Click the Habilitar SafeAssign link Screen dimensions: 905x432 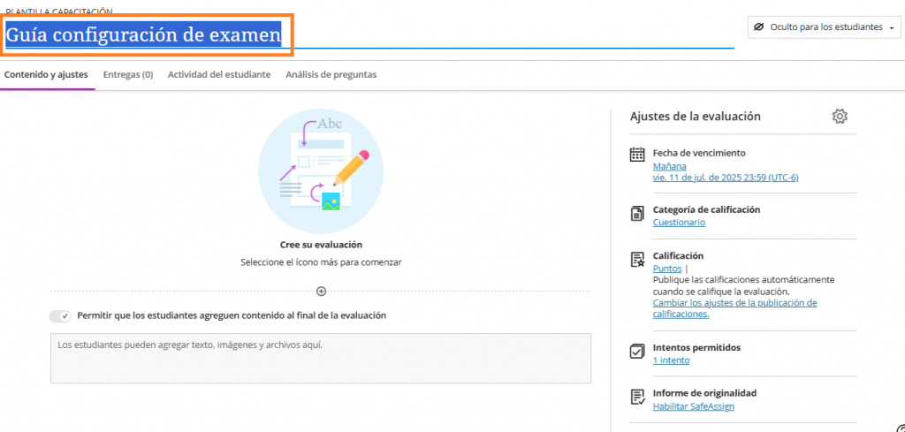693,406
